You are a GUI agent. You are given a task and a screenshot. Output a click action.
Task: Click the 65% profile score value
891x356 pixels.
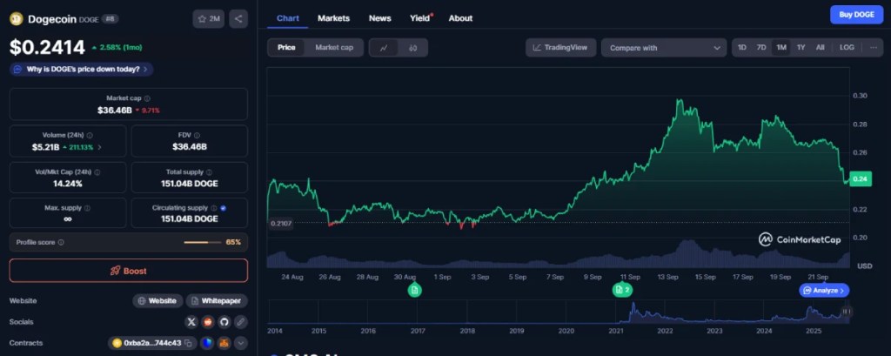point(233,242)
